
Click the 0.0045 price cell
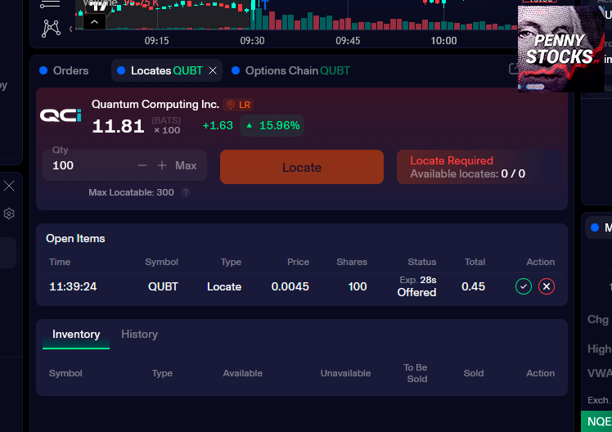click(x=290, y=286)
